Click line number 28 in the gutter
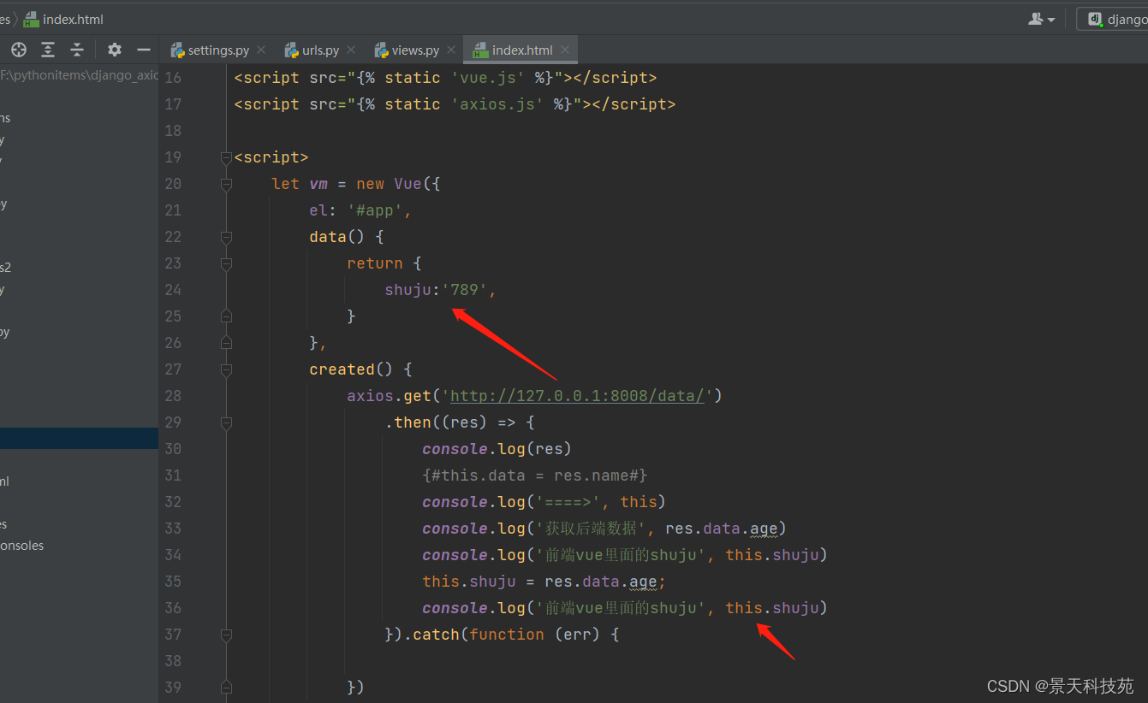This screenshot has width=1148, height=703. (x=172, y=396)
